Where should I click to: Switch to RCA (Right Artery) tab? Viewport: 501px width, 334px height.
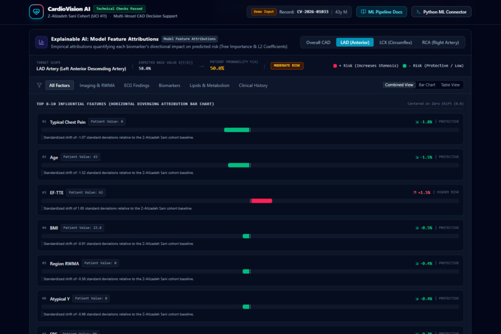440,42
